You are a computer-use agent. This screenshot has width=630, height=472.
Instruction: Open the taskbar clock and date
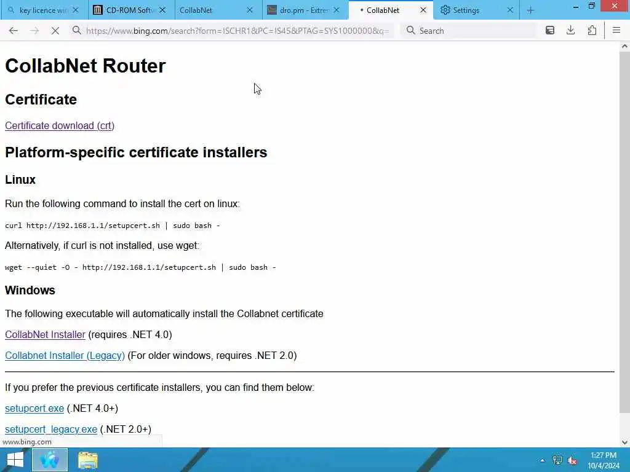pos(604,460)
